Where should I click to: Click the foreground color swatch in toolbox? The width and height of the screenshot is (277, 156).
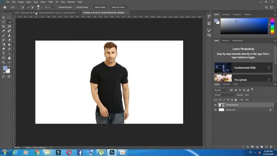[5, 68]
